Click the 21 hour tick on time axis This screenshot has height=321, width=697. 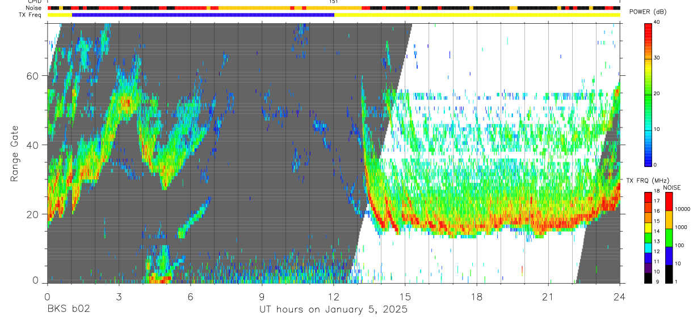tap(548, 296)
